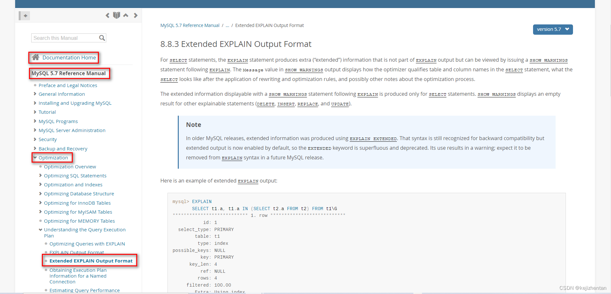This screenshot has height=294, width=611.
Task: Expand Backup and Recovery chevron
Action: [35, 148]
